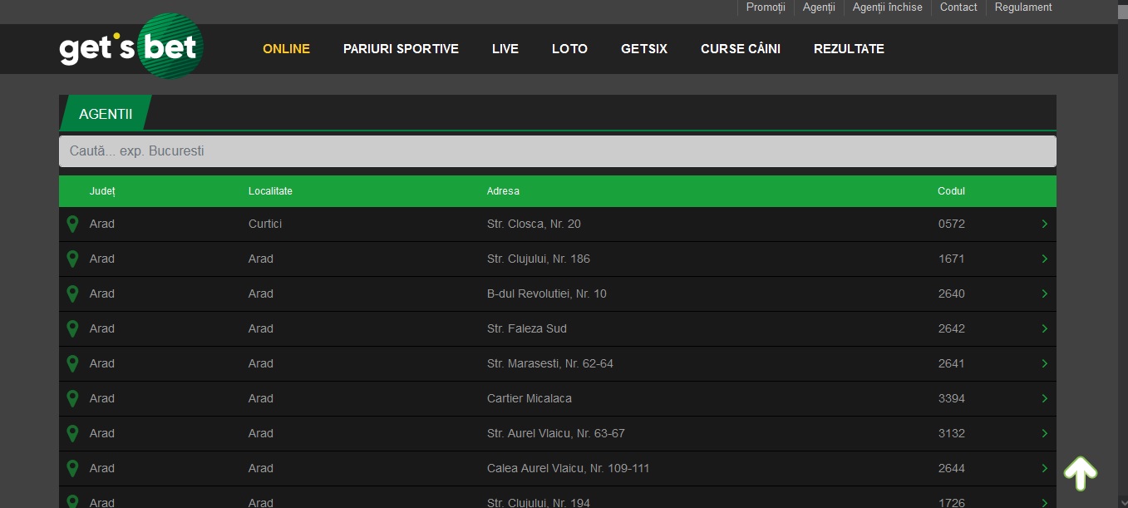Click the Codul column header
1128x508 pixels.
click(952, 191)
